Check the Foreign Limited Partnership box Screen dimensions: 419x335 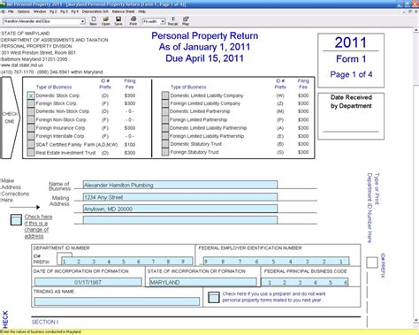[165, 119]
